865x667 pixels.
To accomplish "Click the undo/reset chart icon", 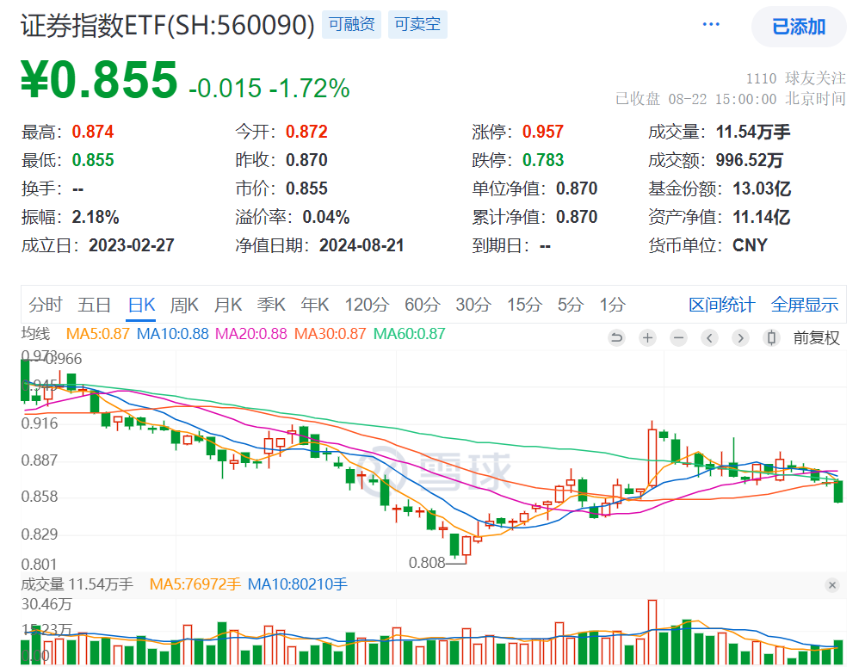I will click(616, 338).
